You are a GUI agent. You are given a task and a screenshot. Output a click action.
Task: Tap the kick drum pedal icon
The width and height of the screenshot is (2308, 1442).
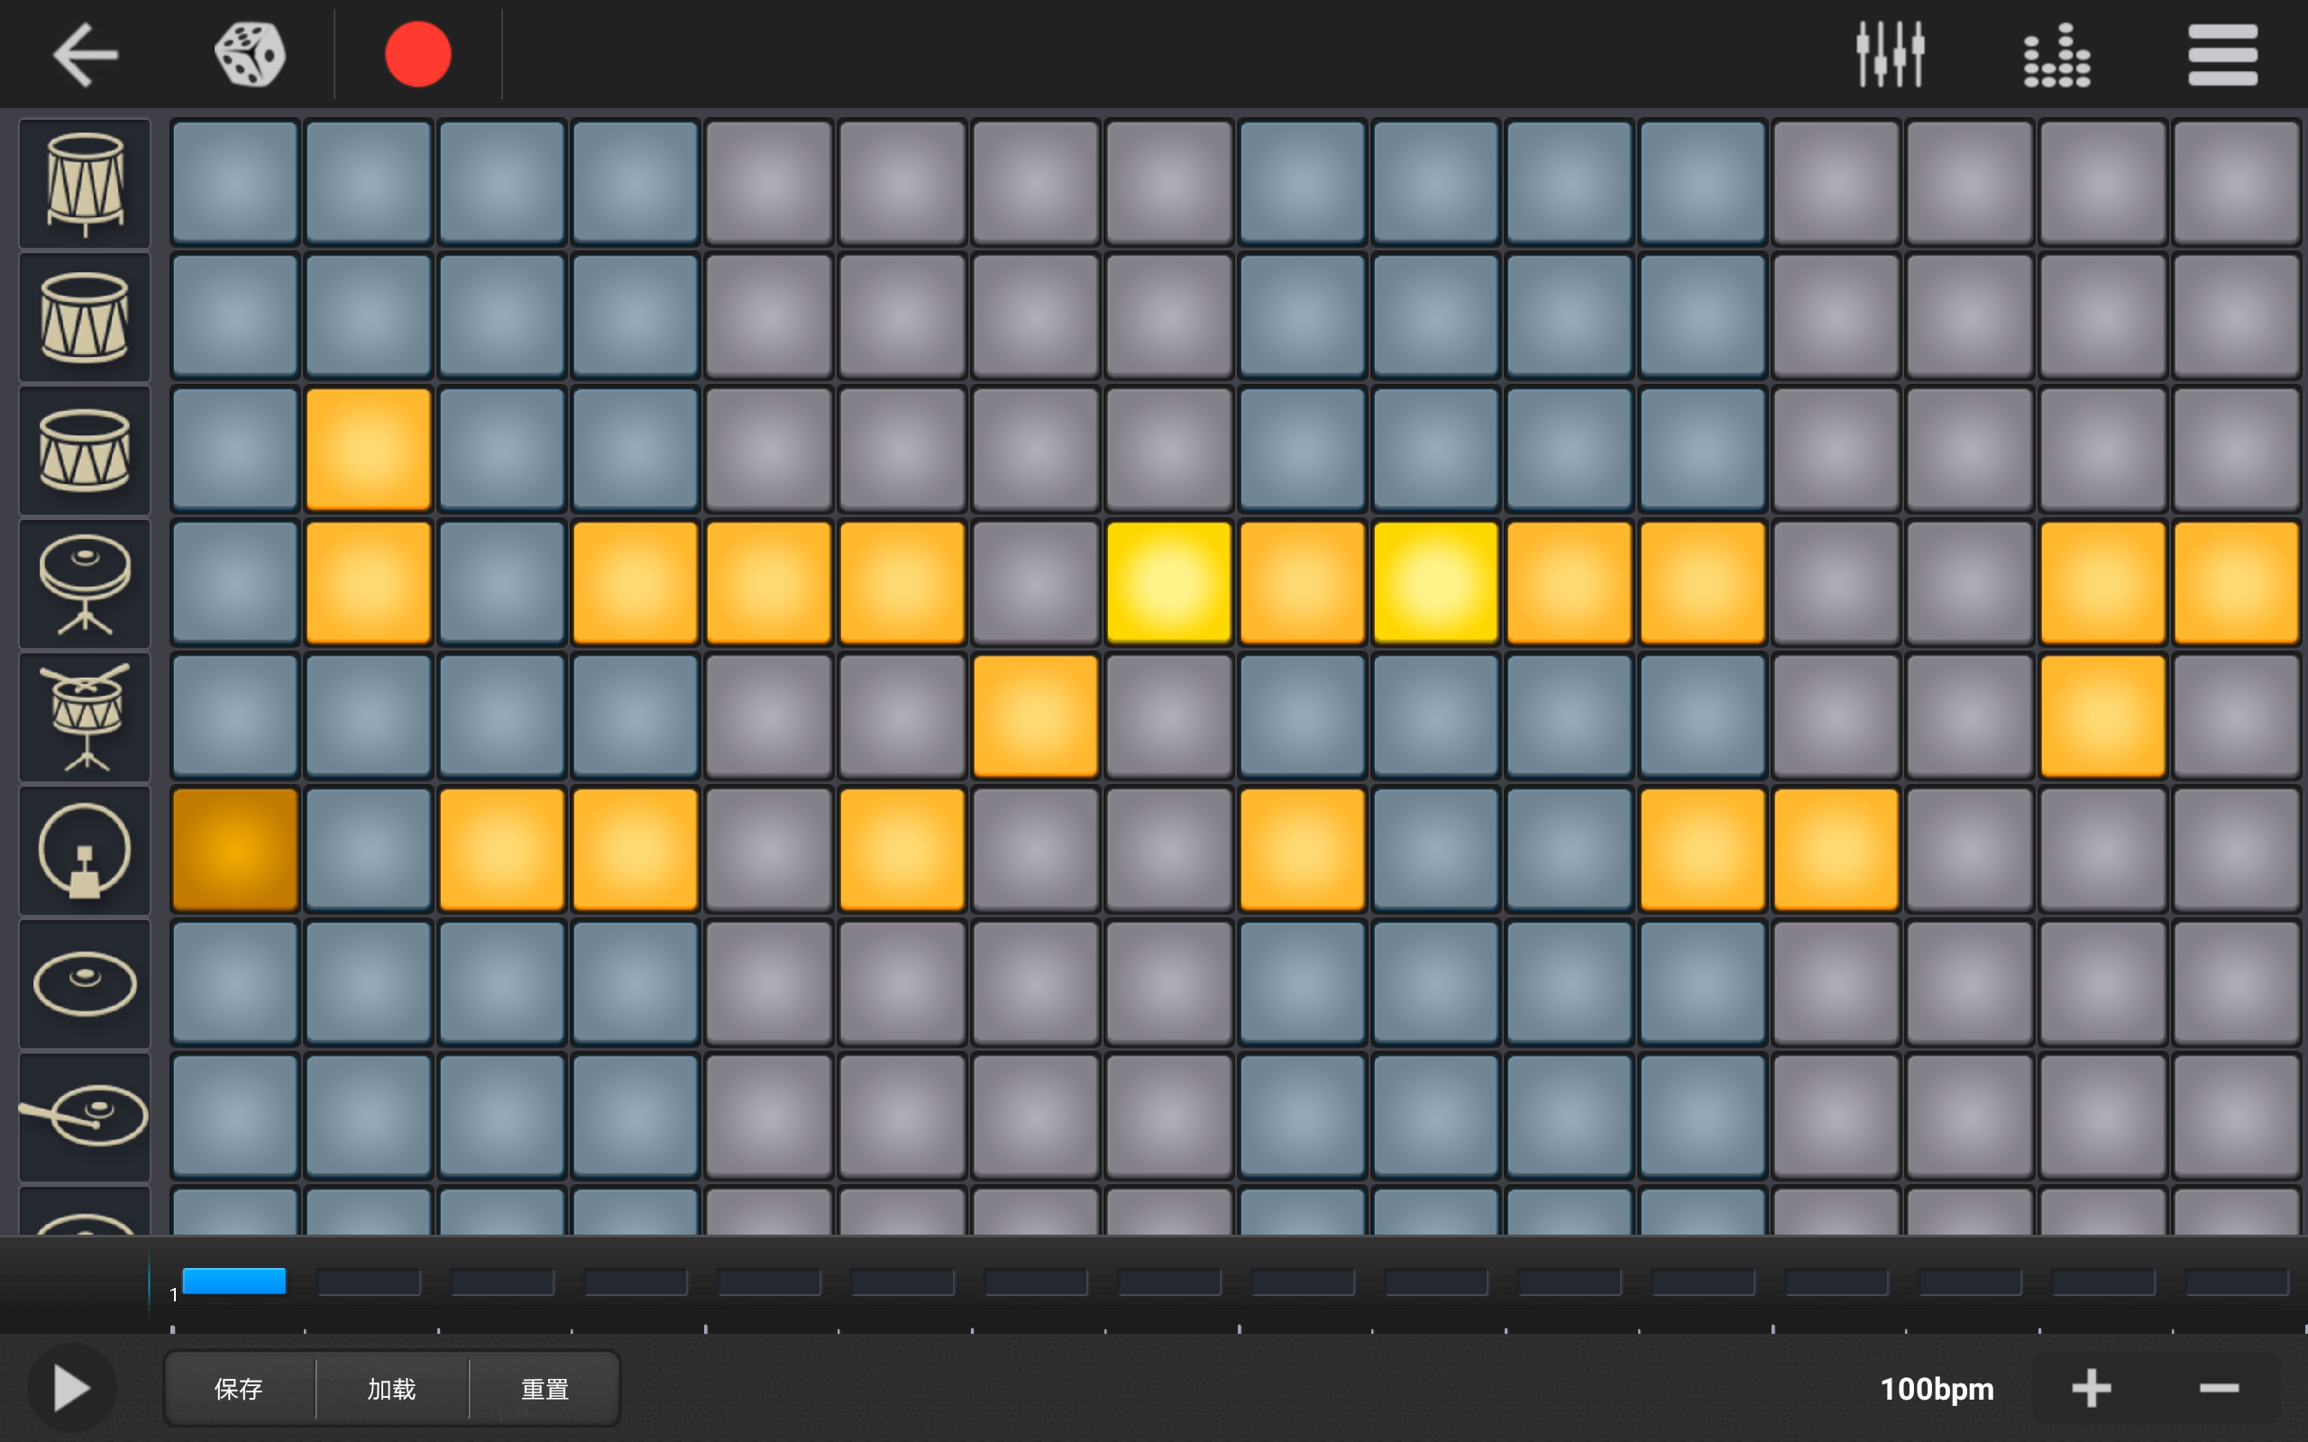[85, 851]
